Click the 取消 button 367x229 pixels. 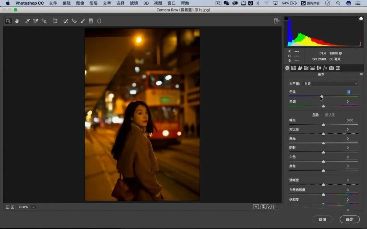coord(322,219)
